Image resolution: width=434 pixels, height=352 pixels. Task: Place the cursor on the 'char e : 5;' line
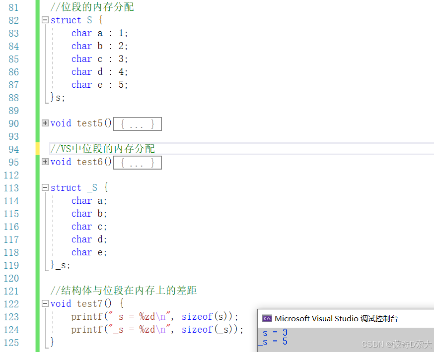click(99, 85)
